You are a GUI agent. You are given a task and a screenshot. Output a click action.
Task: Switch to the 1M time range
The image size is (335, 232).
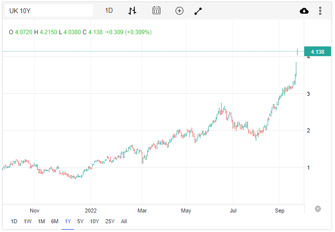[x=42, y=221]
